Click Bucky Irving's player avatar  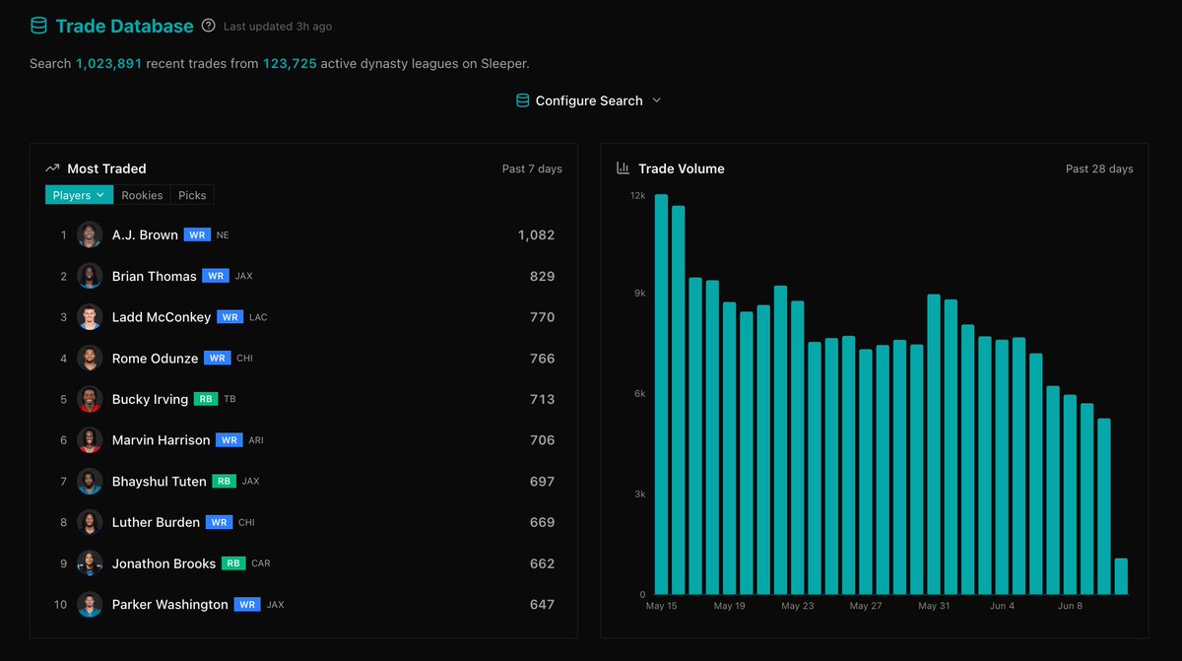coord(90,399)
